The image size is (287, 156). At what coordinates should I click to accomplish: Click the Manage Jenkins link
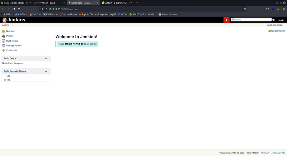click(x=14, y=46)
